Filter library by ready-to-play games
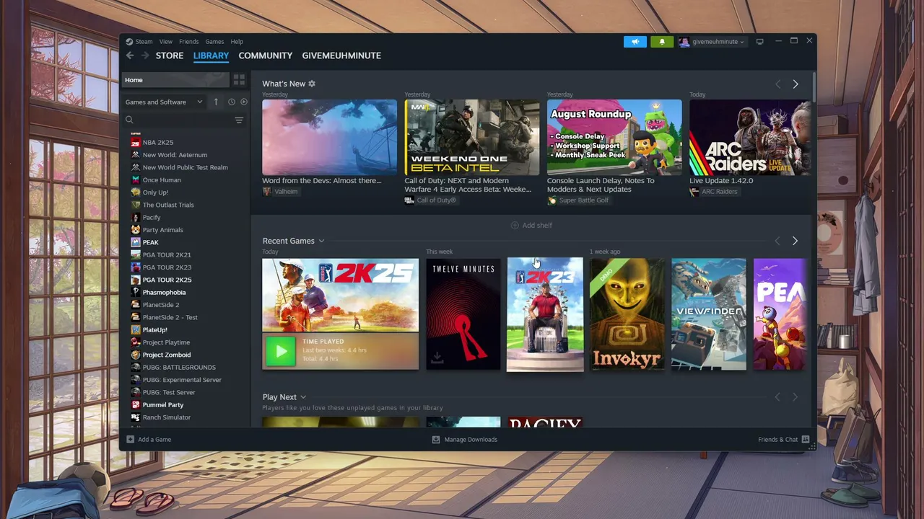The height and width of the screenshot is (519, 924). [243, 102]
